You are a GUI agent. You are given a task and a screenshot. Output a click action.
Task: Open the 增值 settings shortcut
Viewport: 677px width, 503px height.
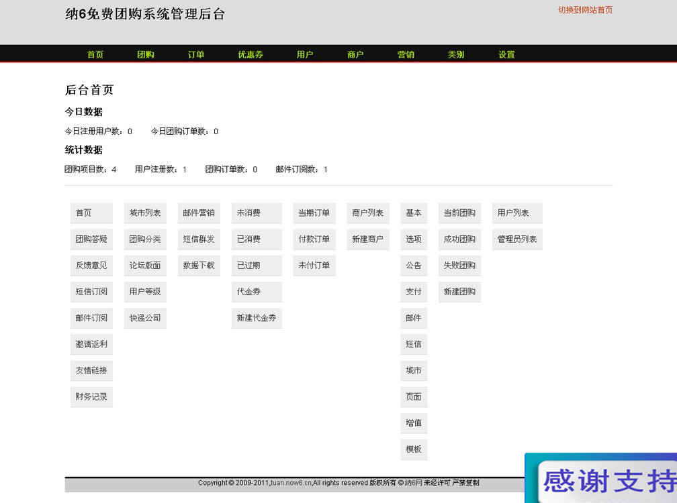(414, 423)
